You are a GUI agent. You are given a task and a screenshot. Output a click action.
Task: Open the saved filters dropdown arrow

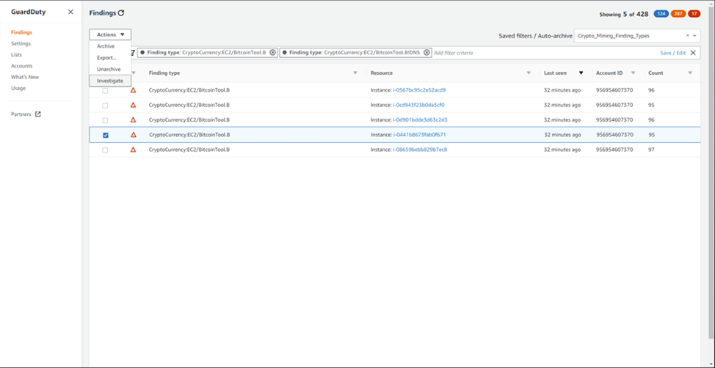tap(694, 35)
